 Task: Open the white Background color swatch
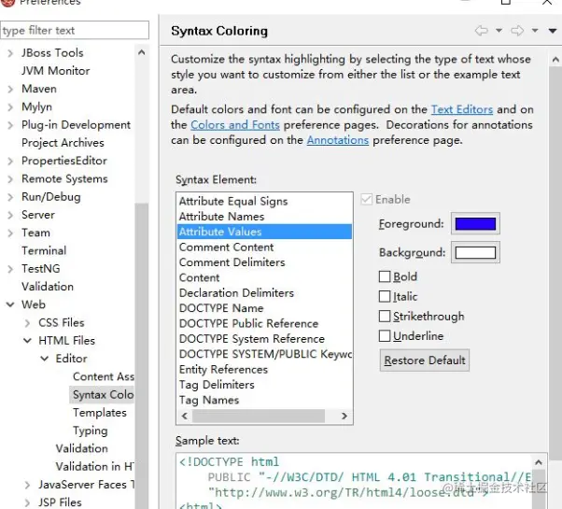(x=475, y=253)
